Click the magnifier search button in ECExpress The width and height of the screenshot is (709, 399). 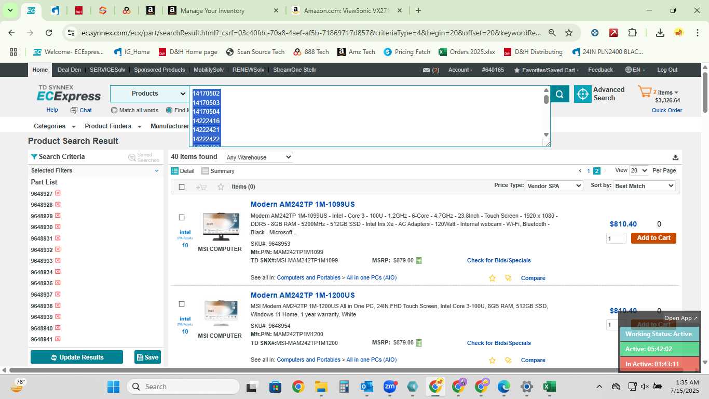click(x=560, y=94)
